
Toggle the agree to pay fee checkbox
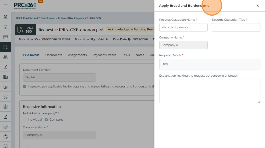pyautogui.click(x=25, y=87)
